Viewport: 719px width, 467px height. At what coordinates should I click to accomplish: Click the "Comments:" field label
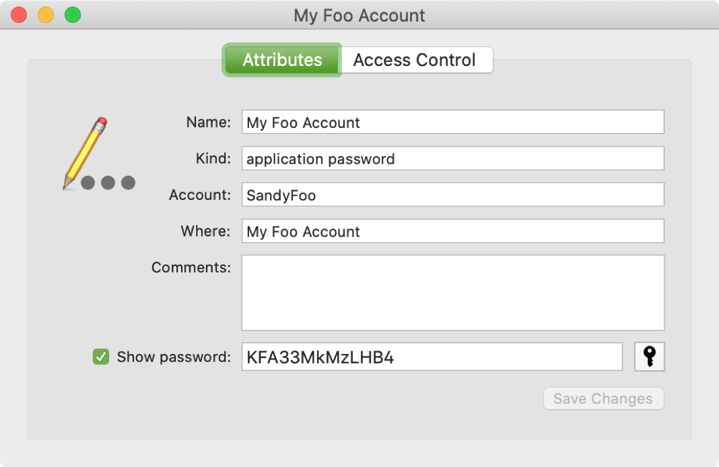pyautogui.click(x=191, y=268)
